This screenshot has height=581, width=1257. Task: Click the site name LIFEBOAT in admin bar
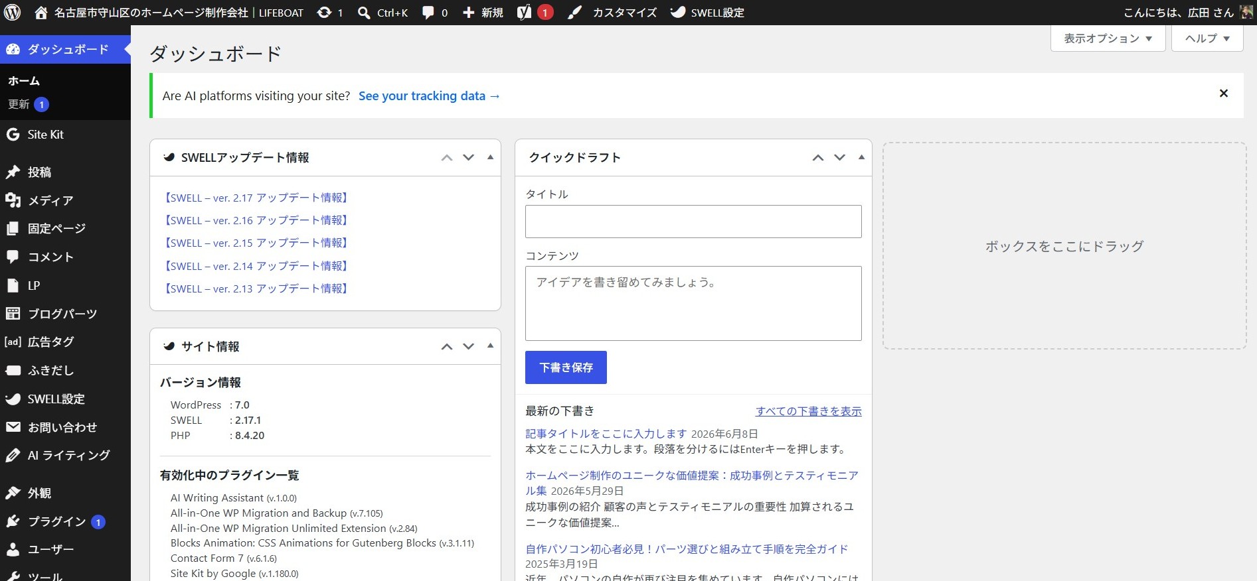coord(179,13)
